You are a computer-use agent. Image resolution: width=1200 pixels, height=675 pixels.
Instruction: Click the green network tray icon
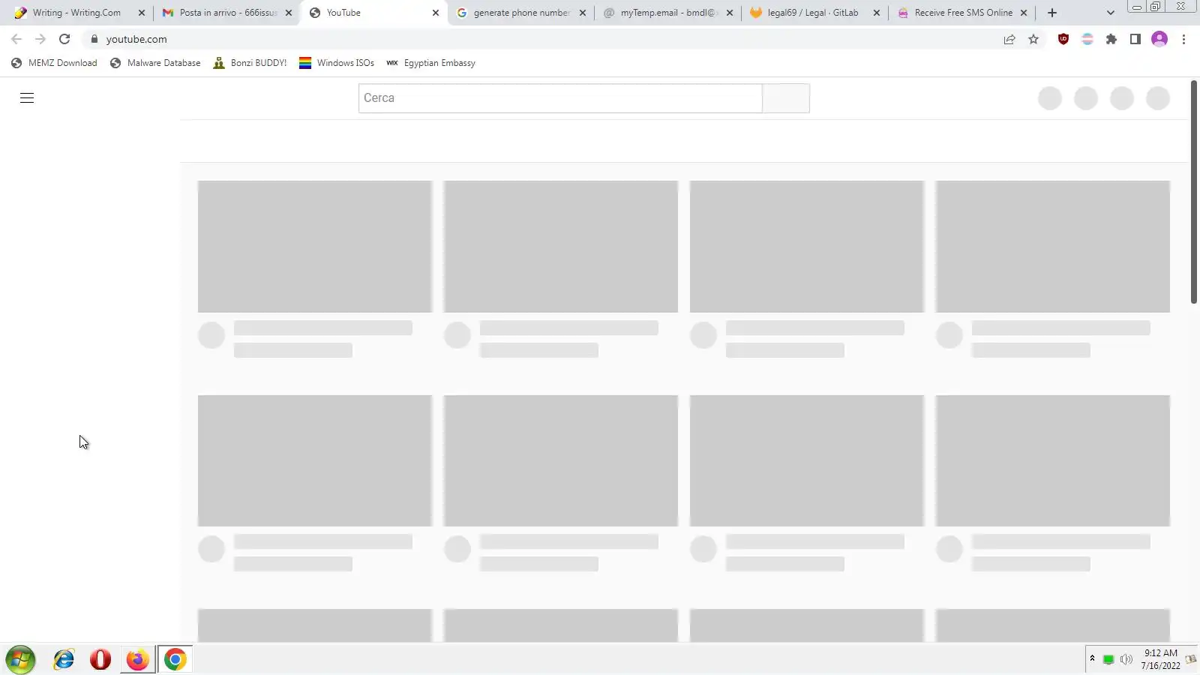(1108, 660)
